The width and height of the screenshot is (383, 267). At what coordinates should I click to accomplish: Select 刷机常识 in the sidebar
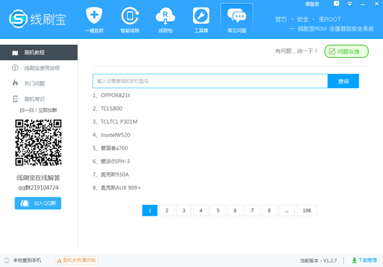pyautogui.click(x=38, y=99)
